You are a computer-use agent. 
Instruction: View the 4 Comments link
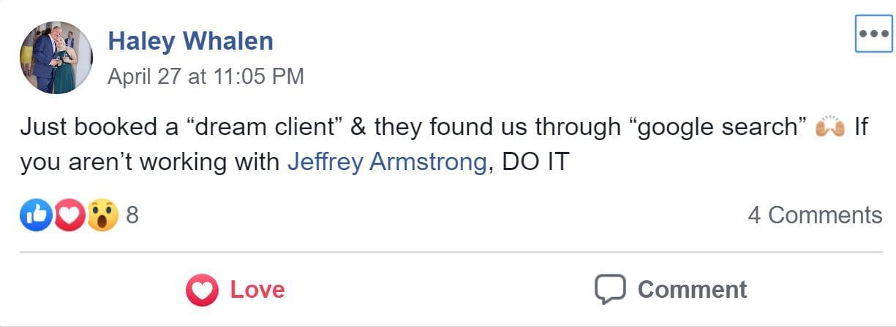tap(815, 215)
